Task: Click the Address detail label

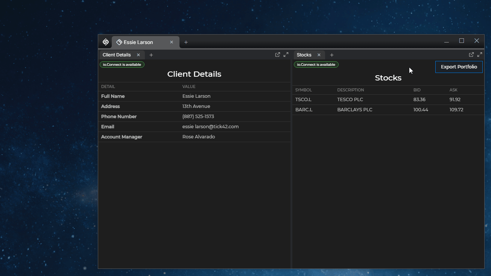Action: (111, 106)
